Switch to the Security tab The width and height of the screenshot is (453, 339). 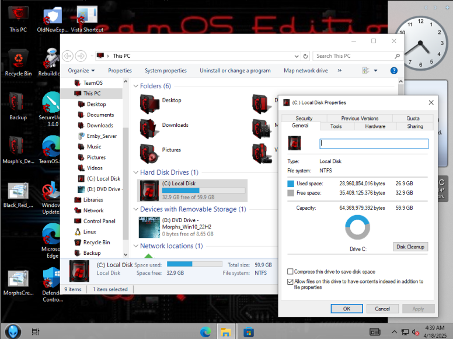pos(304,118)
